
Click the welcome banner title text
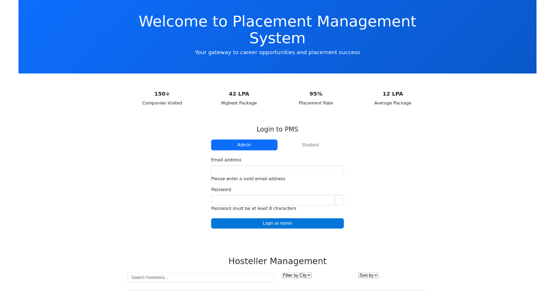(277, 29)
